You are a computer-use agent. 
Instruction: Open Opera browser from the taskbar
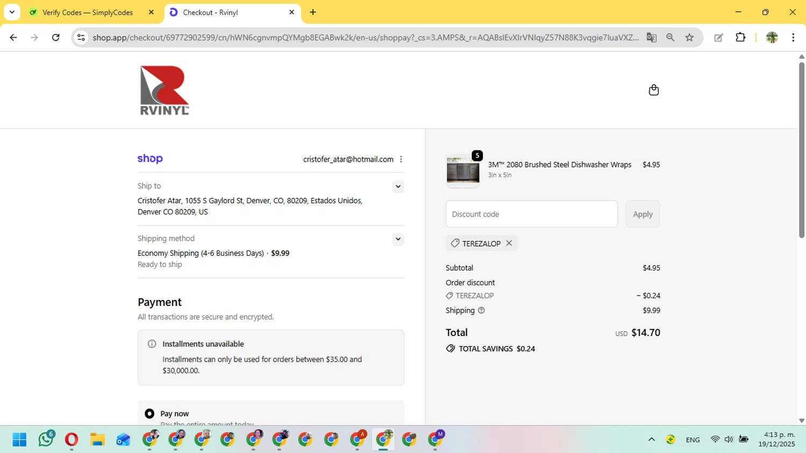point(71,440)
